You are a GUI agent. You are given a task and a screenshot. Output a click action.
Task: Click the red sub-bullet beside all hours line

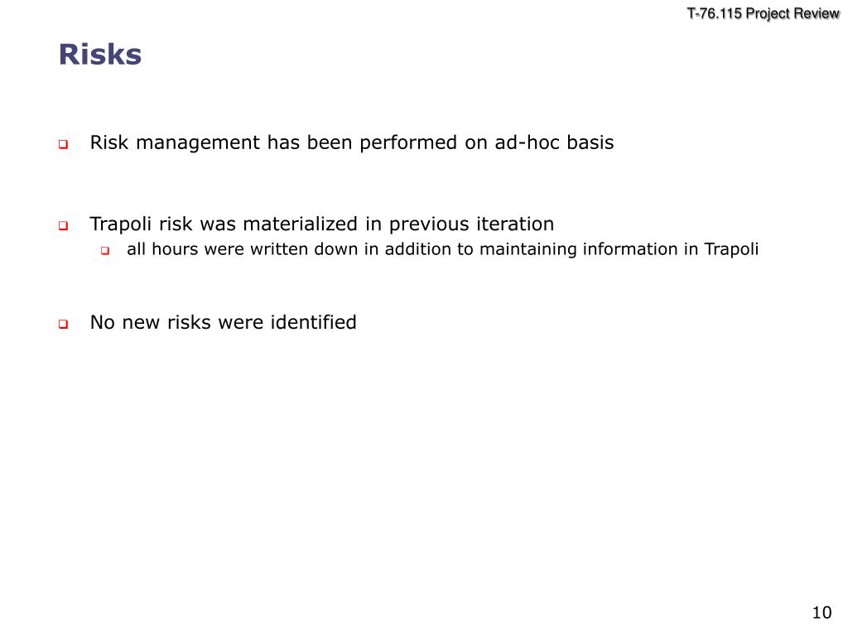coord(105,250)
